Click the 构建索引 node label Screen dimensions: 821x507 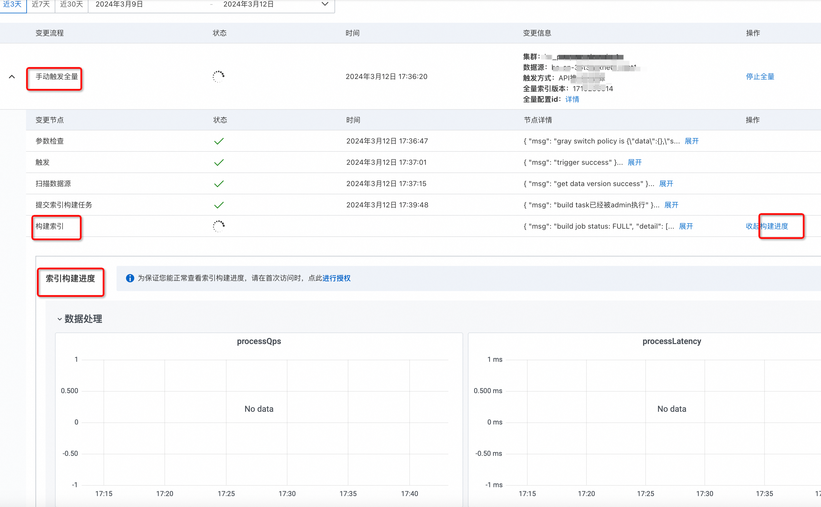50,226
